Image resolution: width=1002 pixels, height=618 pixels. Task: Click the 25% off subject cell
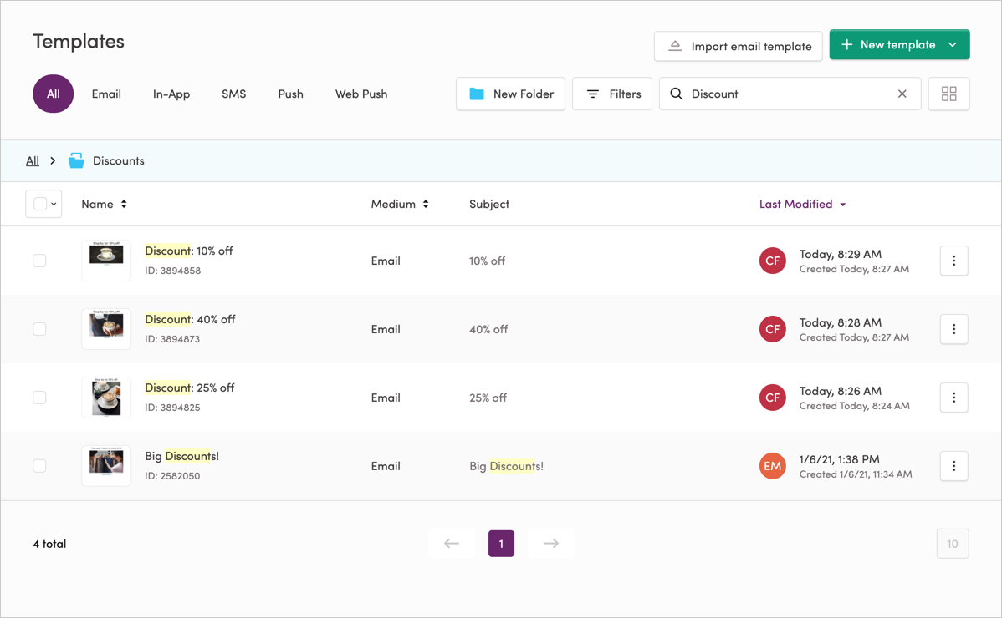pyautogui.click(x=488, y=398)
